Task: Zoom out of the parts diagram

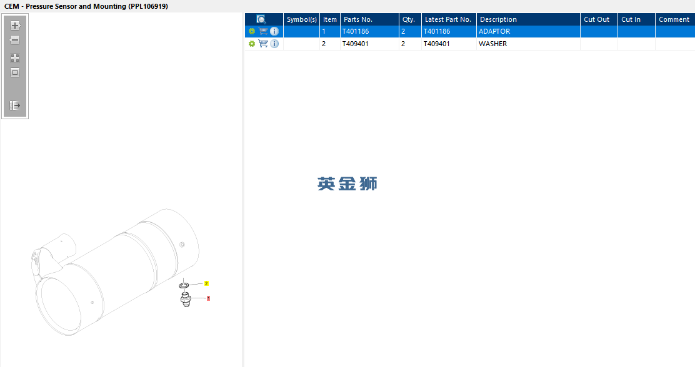Action: coord(15,41)
